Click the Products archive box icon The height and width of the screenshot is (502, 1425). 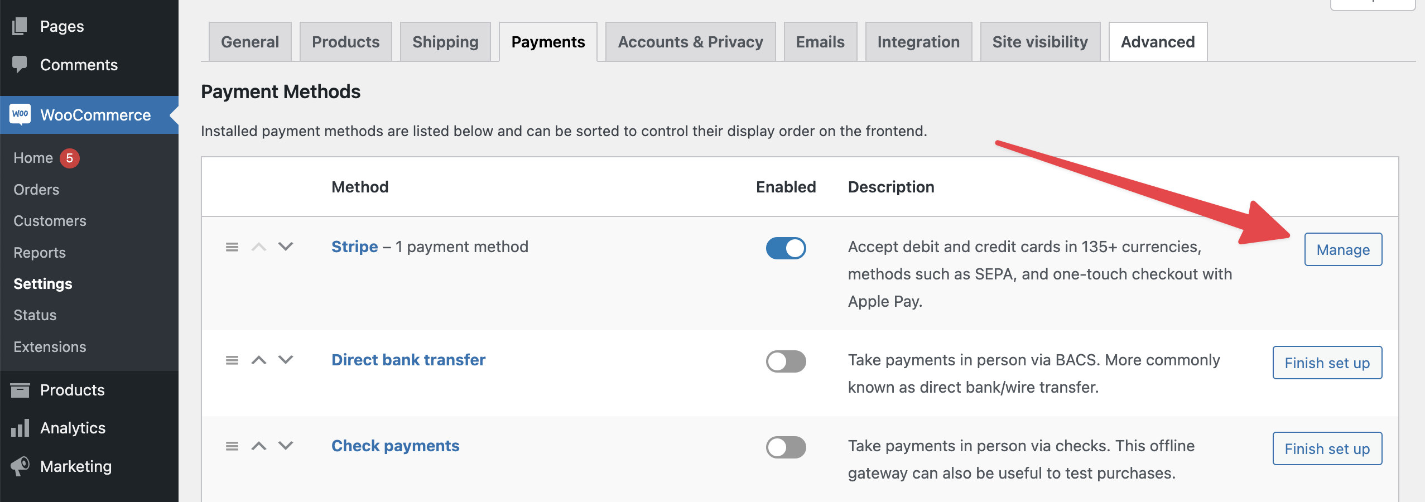point(20,390)
